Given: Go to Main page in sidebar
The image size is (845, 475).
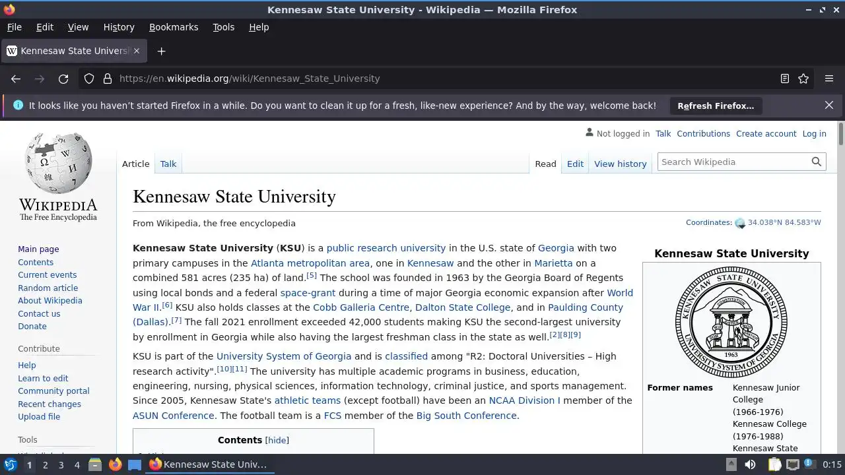Looking at the screenshot, I should click(38, 249).
